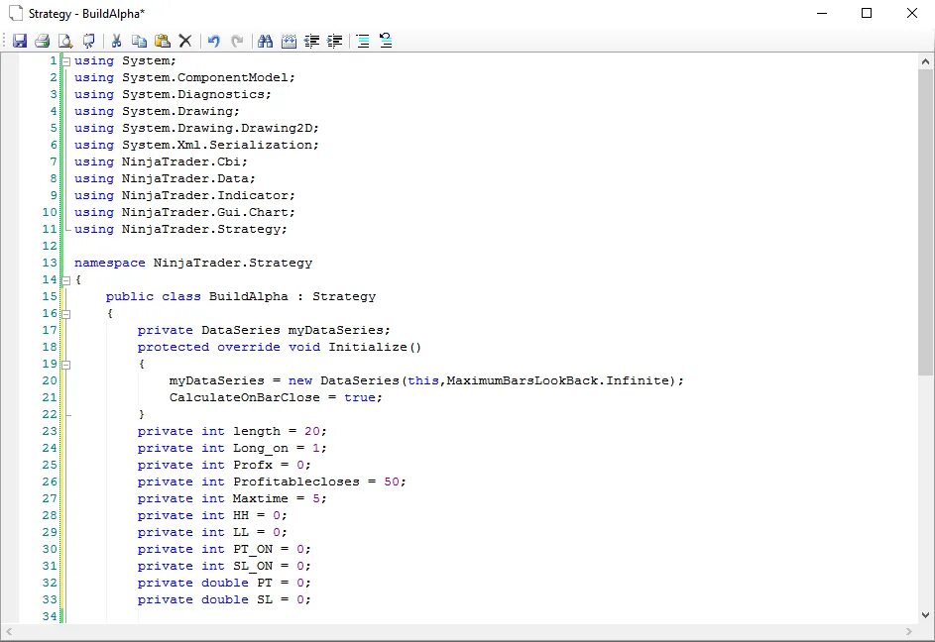Open Find with the binoculars icon
935x642 pixels.
266,41
